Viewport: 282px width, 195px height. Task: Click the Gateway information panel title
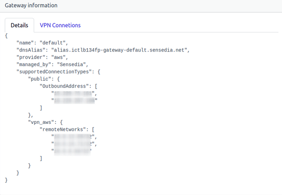click(x=31, y=6)
